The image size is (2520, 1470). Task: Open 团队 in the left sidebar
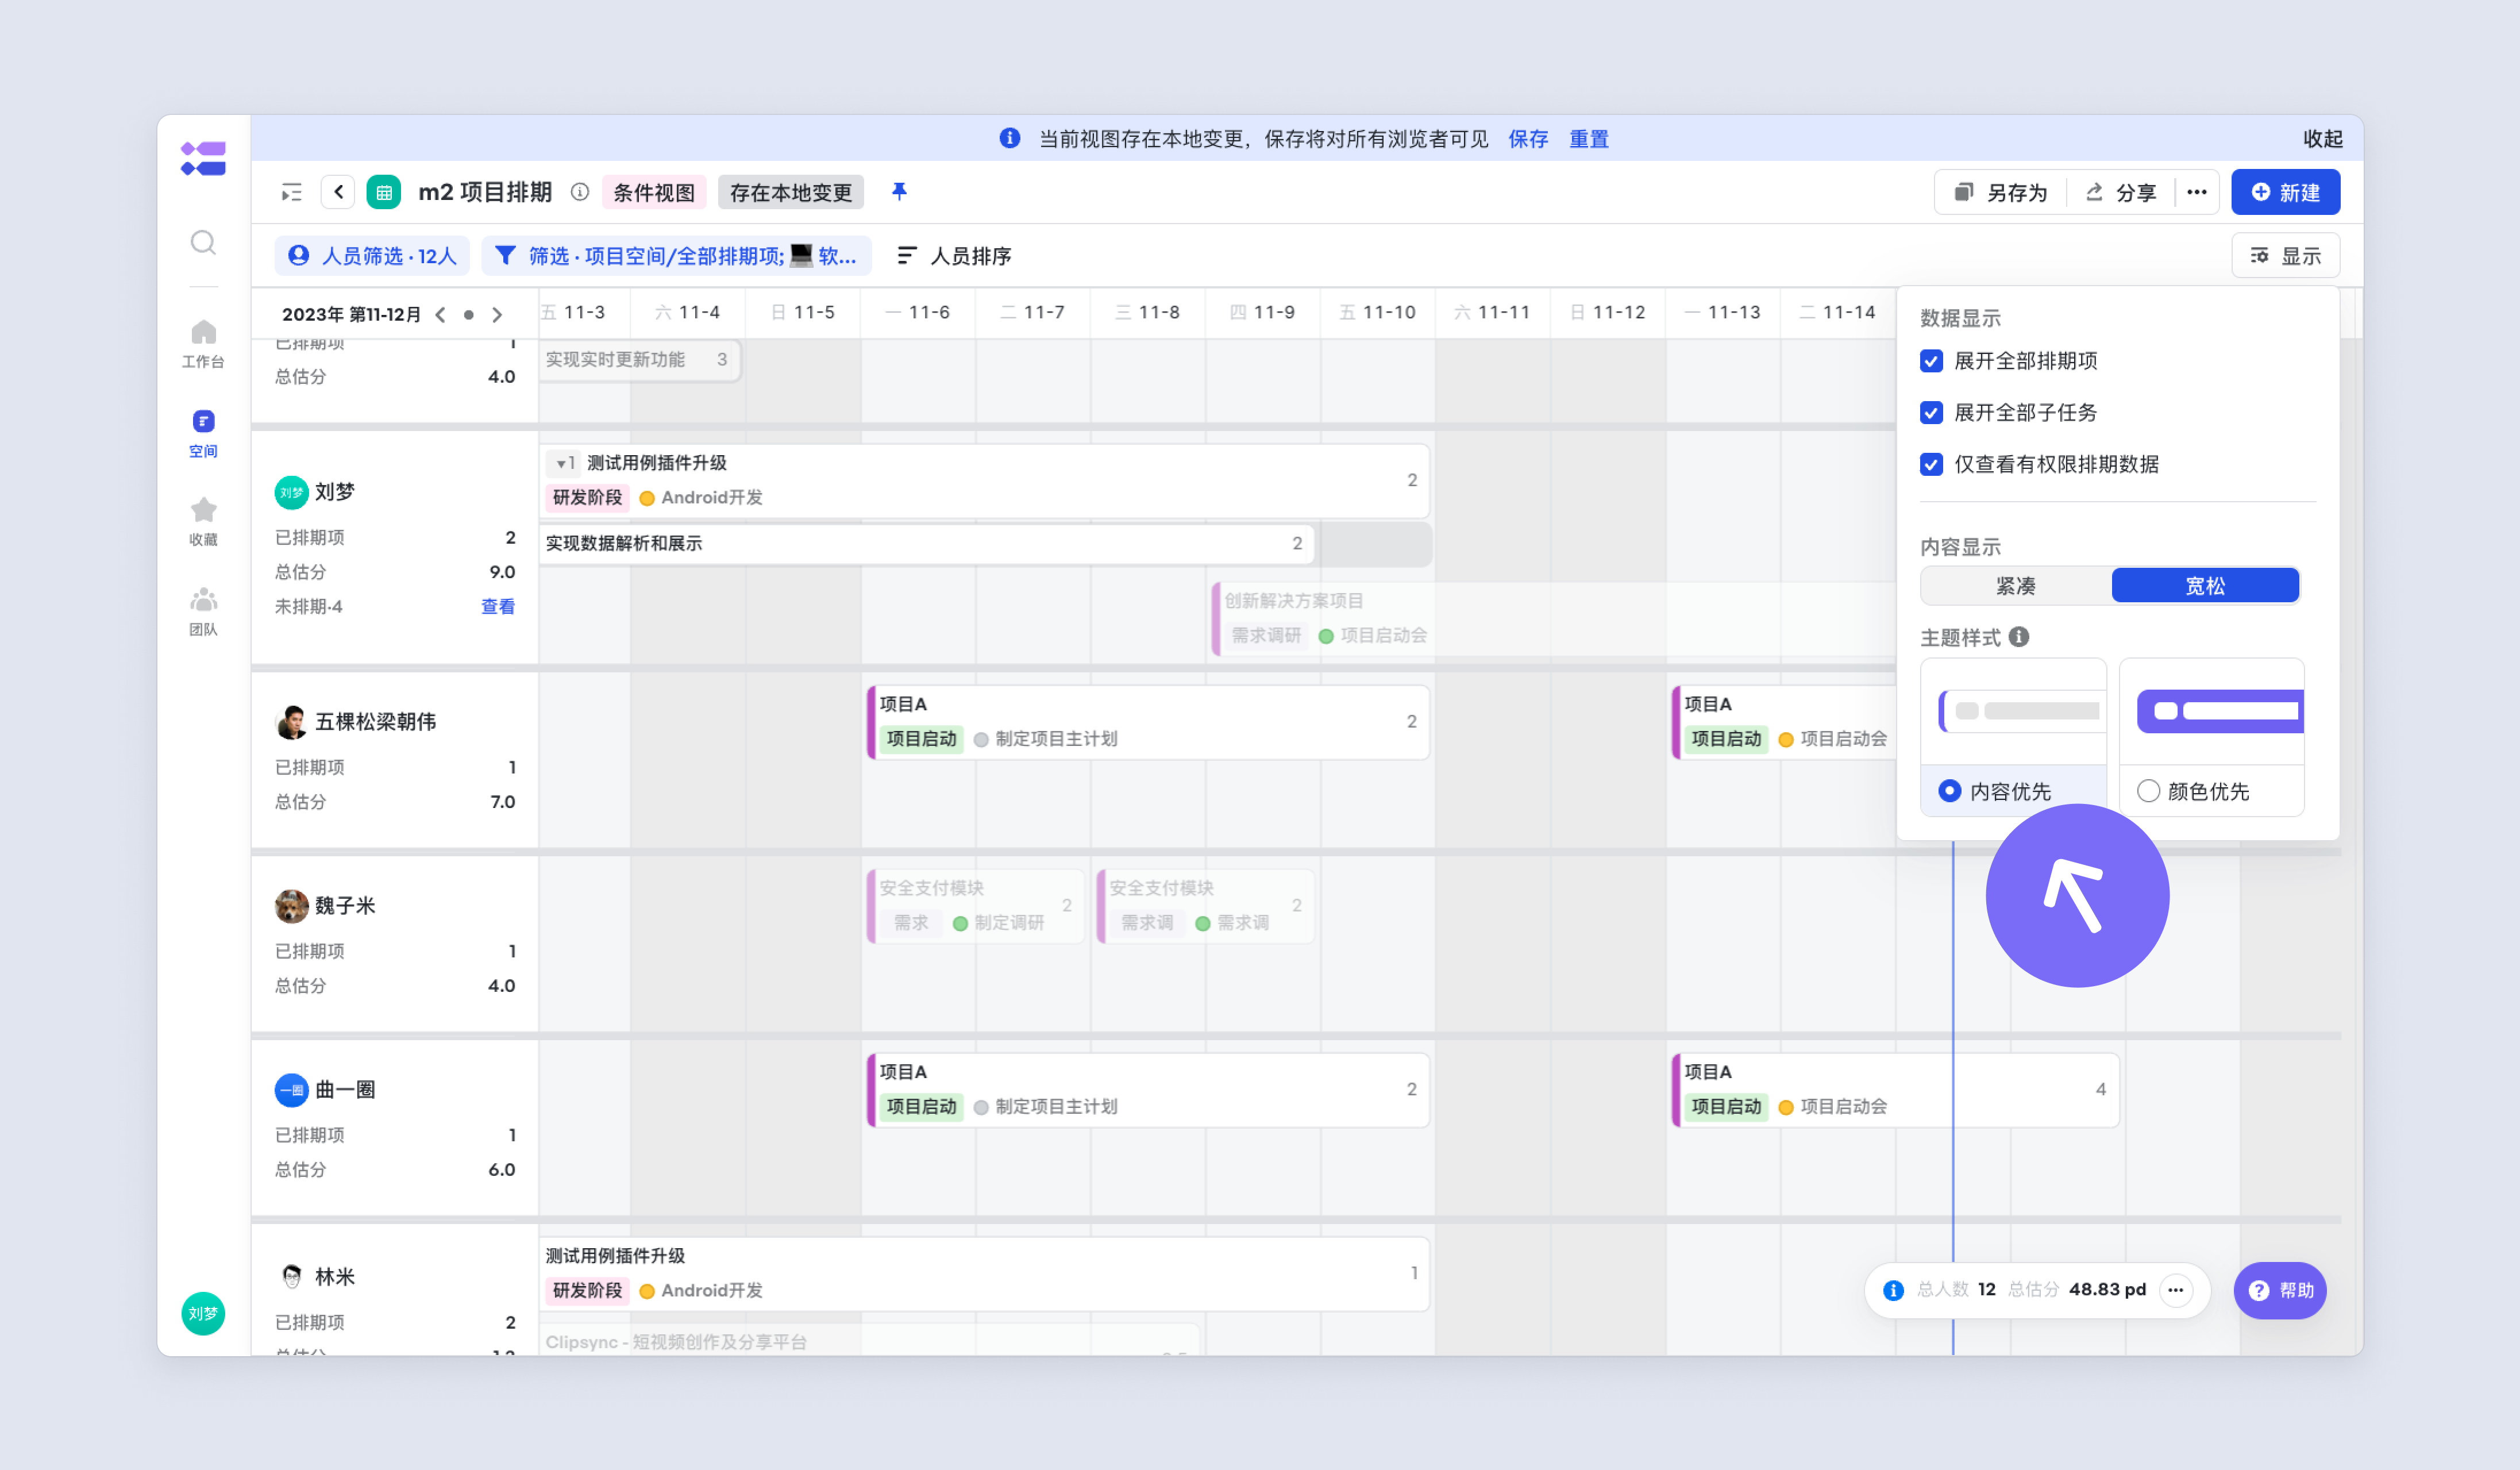pyautogui.click(x=203, y=611)
